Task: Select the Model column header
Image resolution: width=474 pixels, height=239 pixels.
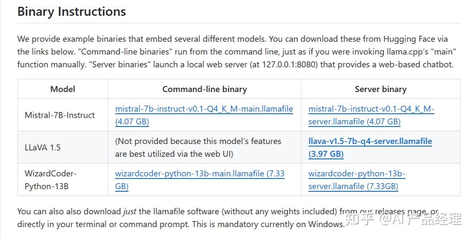Action: [x=63, y=89]
